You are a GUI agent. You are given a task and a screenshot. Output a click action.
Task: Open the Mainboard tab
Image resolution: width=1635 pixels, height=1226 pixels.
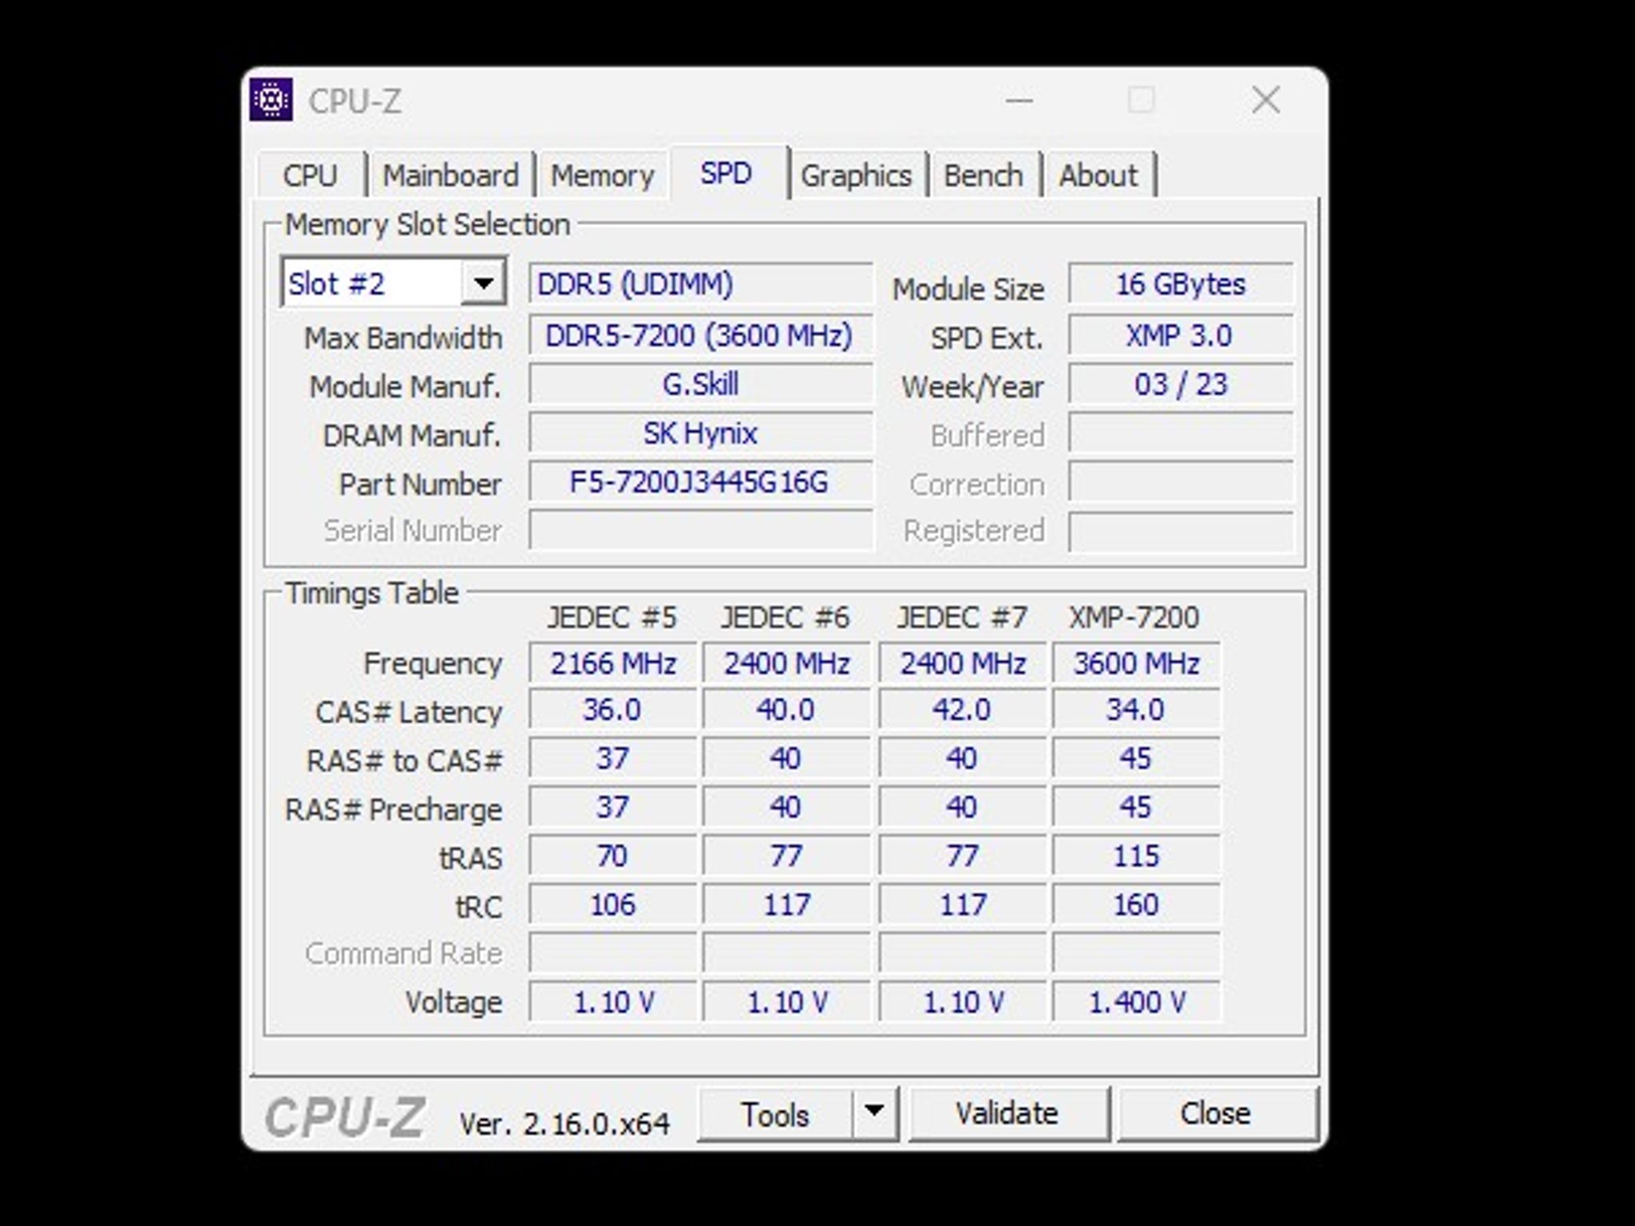[x=451, y=175]
